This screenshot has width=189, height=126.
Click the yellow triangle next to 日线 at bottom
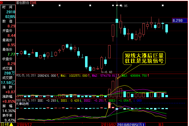[x=11, y=124]
